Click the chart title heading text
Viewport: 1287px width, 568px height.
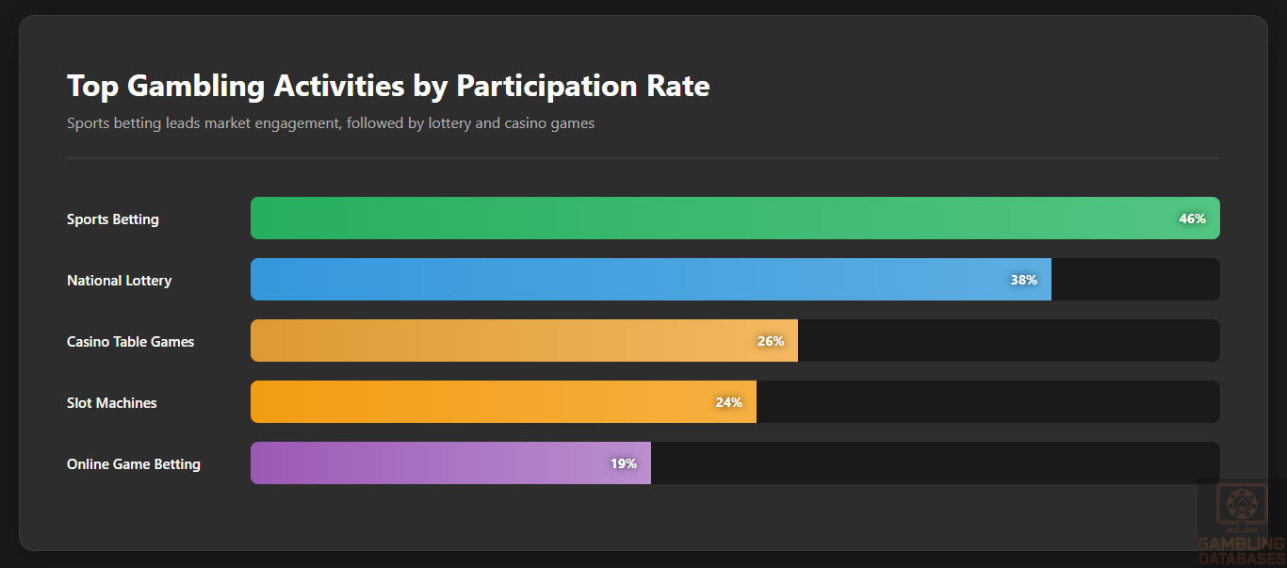click(x=388, y=87)
